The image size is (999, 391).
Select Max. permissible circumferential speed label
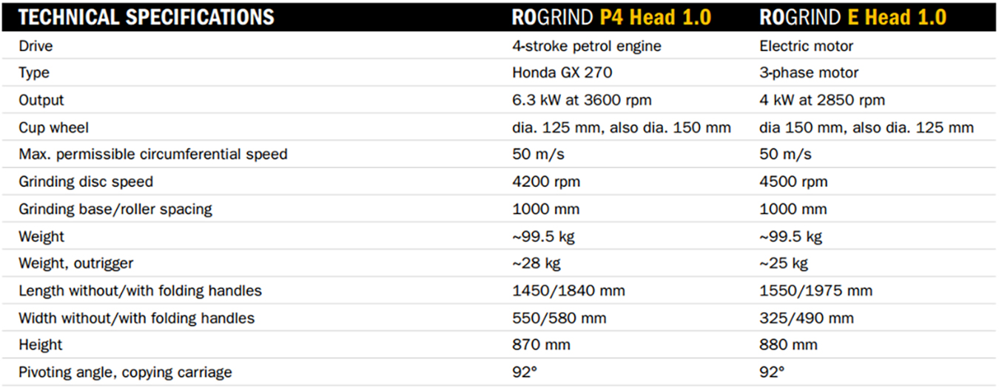153,155
